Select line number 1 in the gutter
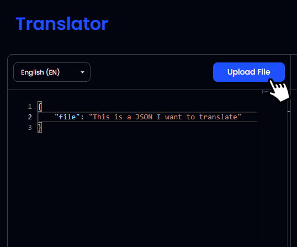 click(x=30, y=107)
